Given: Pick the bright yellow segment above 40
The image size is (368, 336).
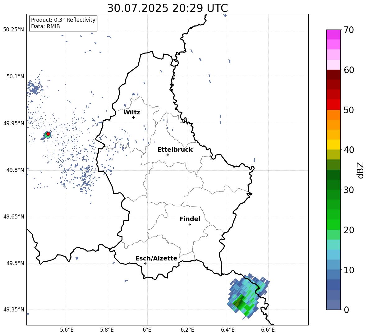Looking at the screenshot, I should coord(333,145).
